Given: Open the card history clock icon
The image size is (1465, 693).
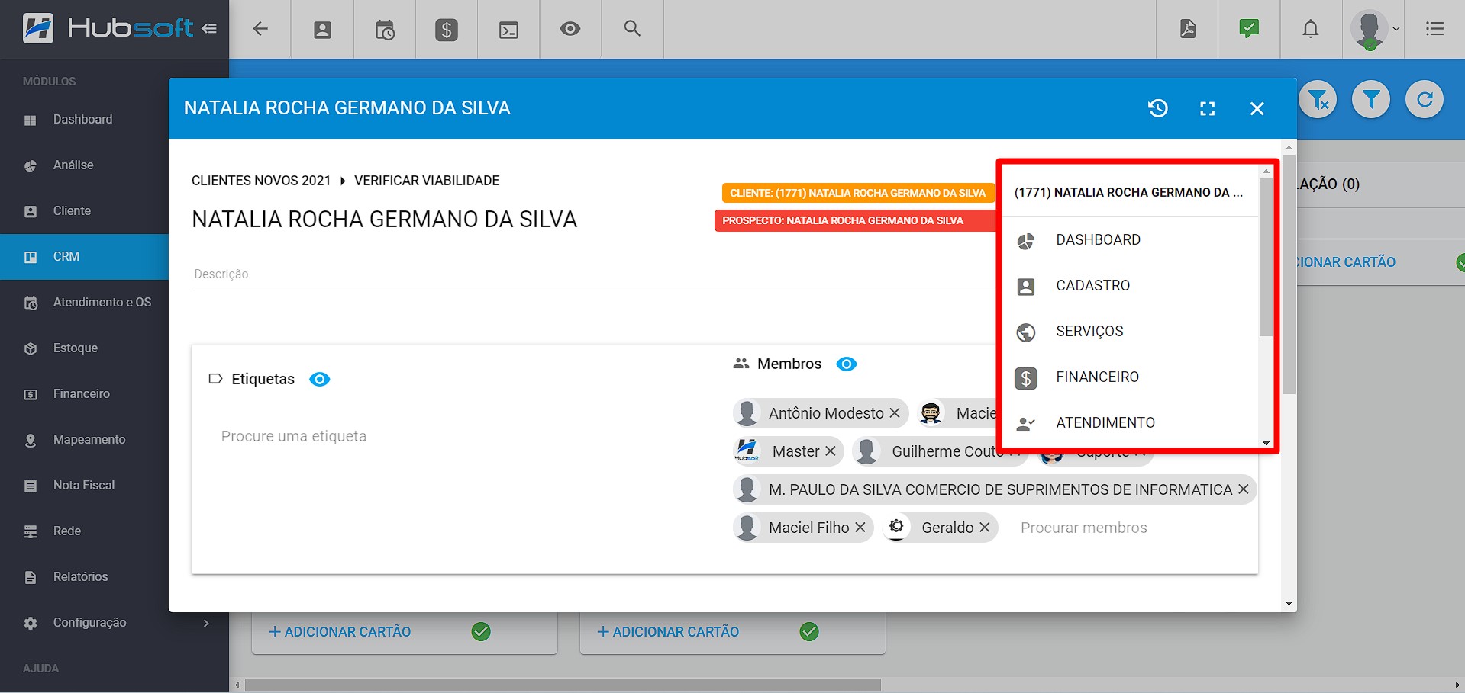Looking at the screenshot, I should 1158,108.
